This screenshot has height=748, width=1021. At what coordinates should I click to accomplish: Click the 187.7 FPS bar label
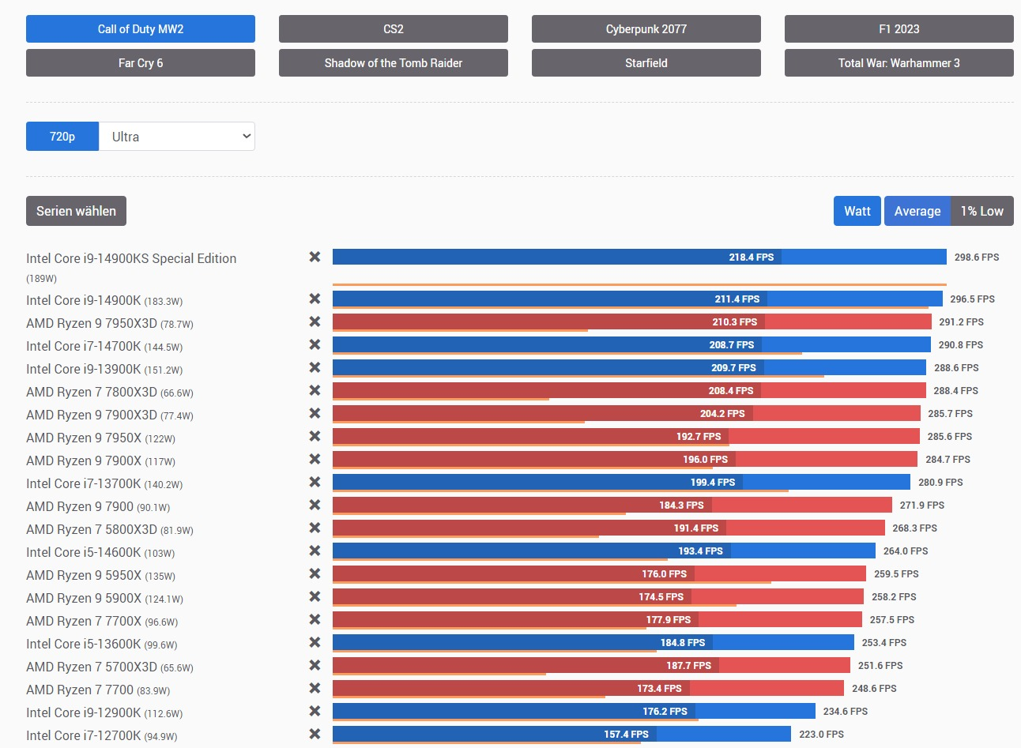click(688, 666)
